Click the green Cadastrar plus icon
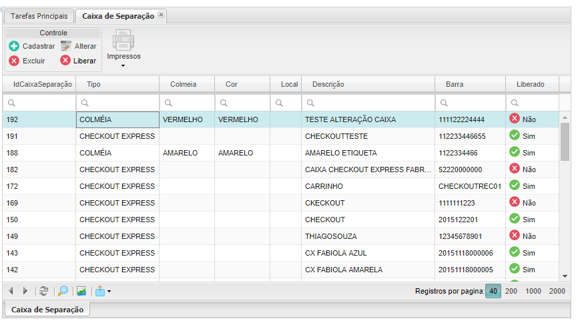The height and width of the screenshot is (325, 578). coord(14,46)
